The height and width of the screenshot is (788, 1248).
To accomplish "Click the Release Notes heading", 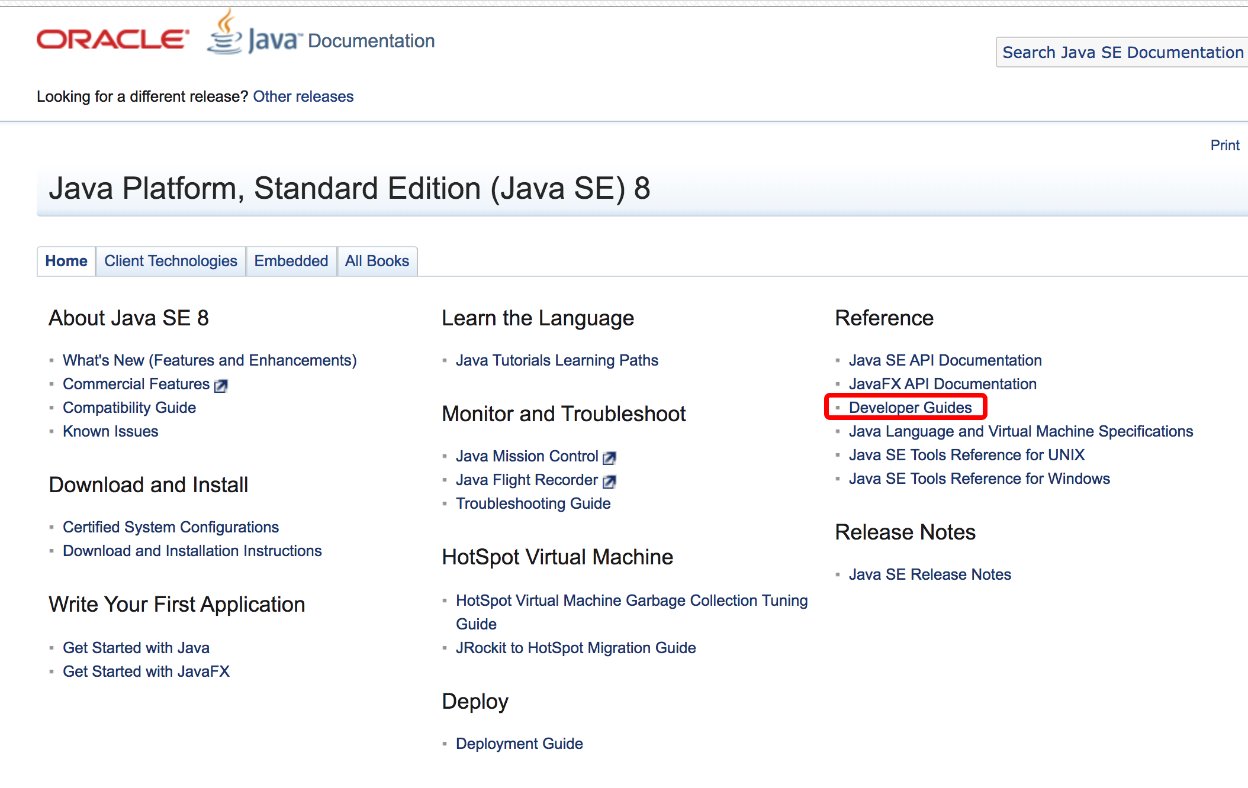I will click(905, 532).
